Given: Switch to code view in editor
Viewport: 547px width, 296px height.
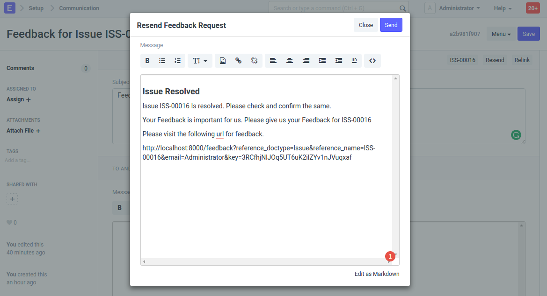Looking at the screenshot, I should (372, 61).
